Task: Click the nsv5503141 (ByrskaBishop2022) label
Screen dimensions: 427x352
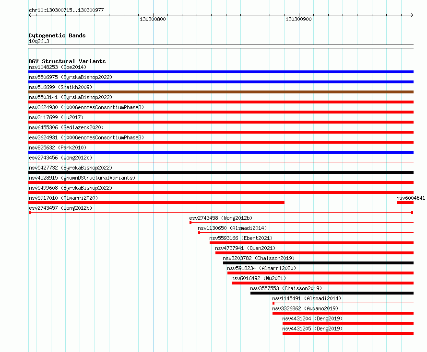Action: pos(71,97)
